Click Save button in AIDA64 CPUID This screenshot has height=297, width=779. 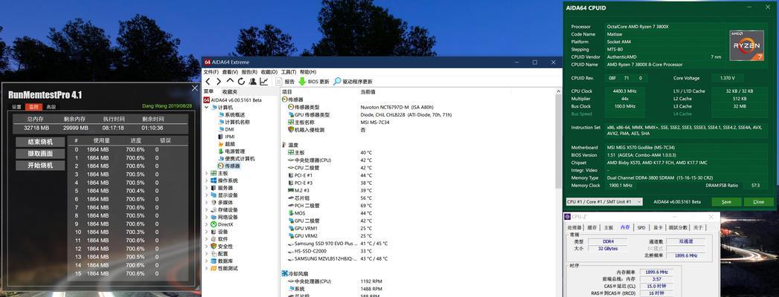tap(726, 202)
